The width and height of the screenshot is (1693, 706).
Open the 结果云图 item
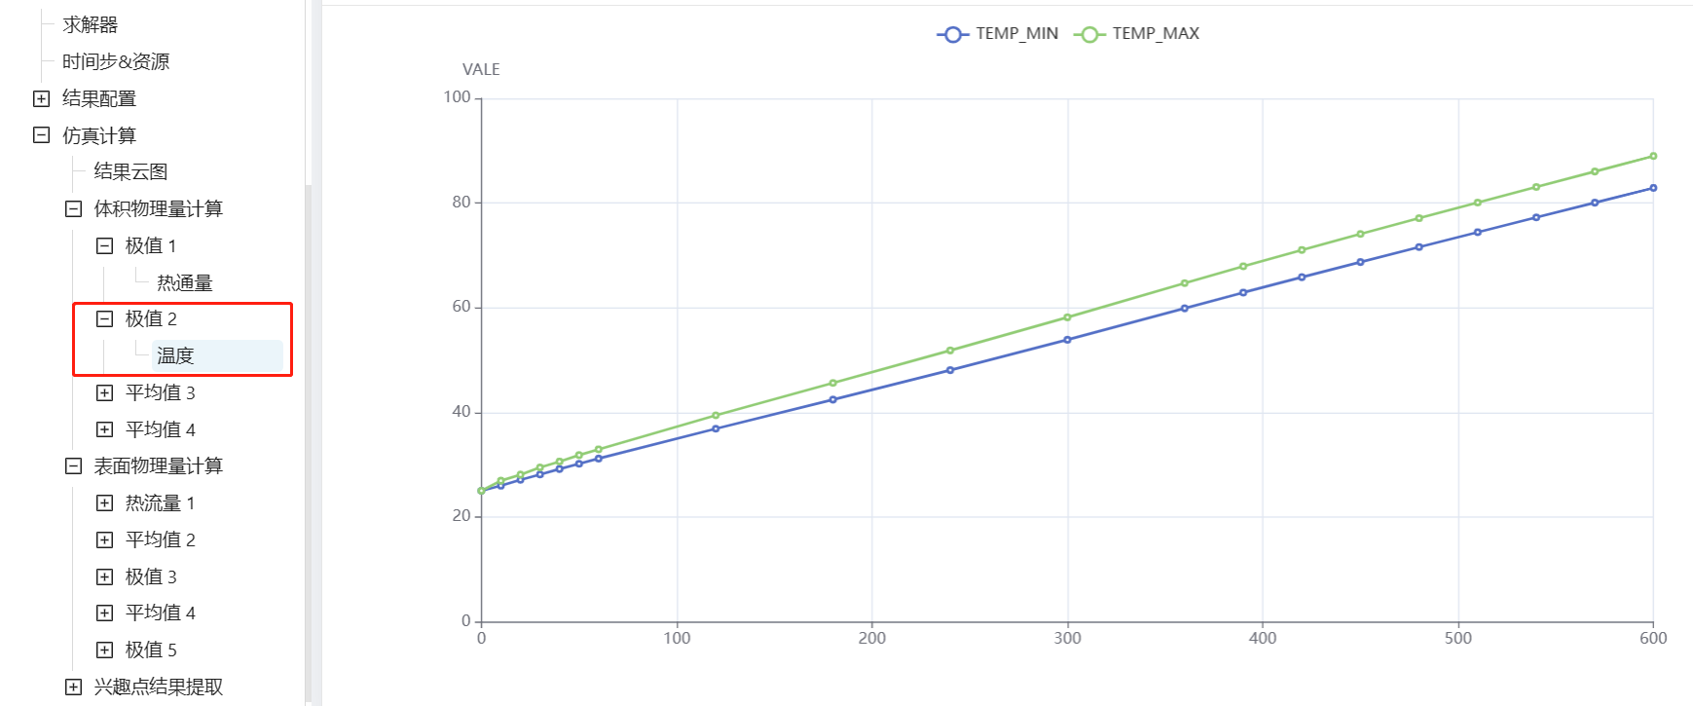tap(130, 171)
